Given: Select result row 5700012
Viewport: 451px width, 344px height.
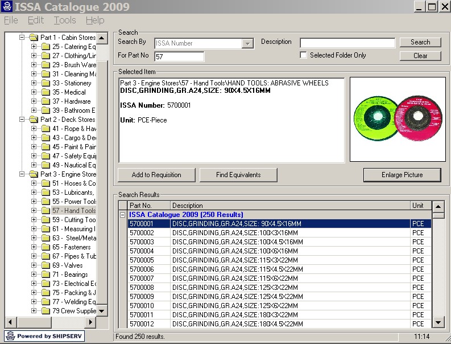Looking at the screenshot, I should pos(279,324).
